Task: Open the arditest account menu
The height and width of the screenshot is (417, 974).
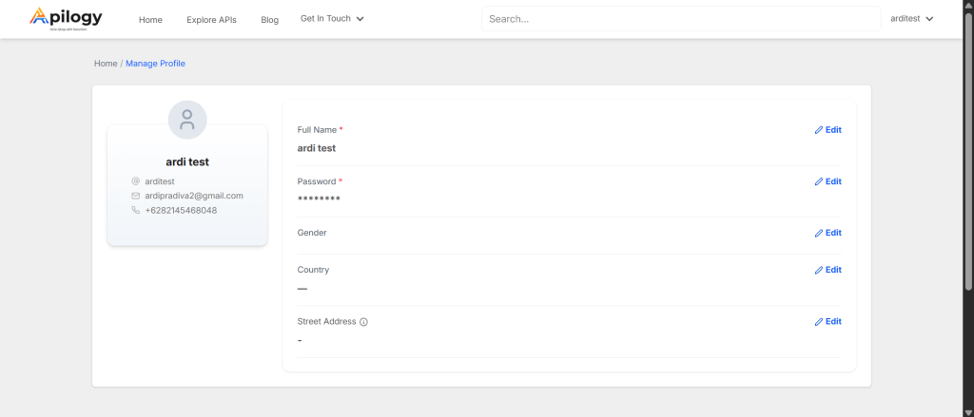Action: pos(911,18)
